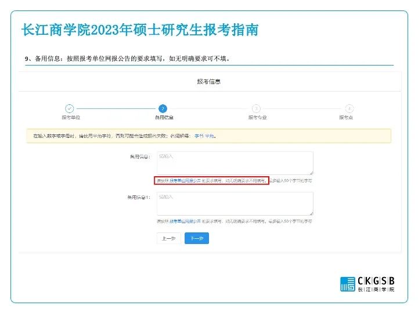Click the 备用信息： field label

(x=140, y=156)
